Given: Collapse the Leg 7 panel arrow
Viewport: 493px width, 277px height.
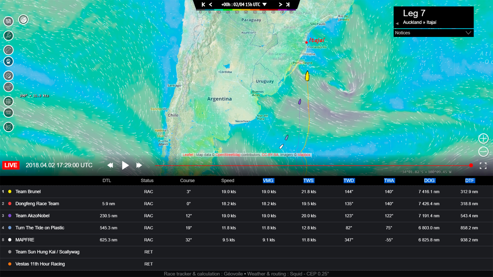Looking at the screenshot, I should coord(397,23).
